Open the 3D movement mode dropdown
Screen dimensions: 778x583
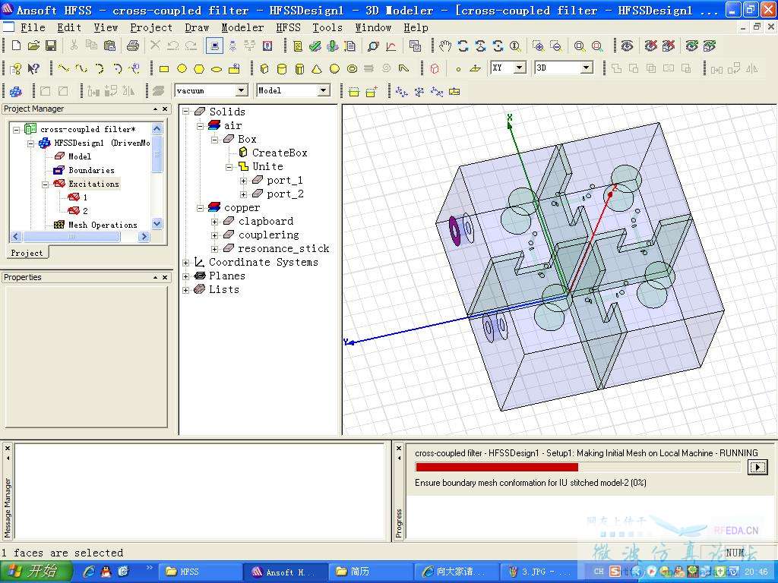click(587, 68)
